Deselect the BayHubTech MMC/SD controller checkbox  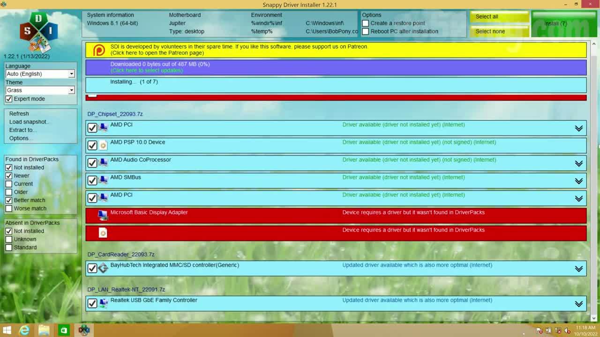tap(92, 268)
